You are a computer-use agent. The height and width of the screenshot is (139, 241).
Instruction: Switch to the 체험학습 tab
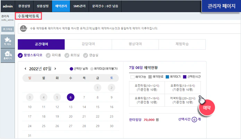pyautogui.click(x=182, y=44)
